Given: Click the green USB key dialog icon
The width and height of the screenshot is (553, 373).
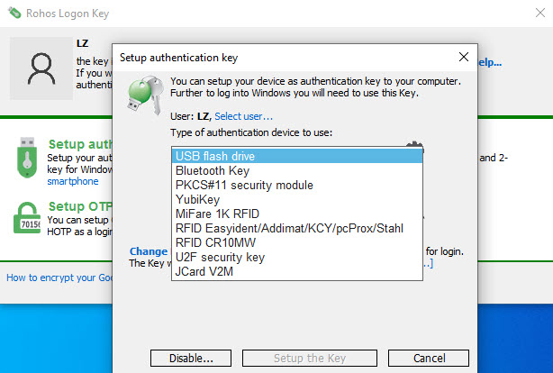Looking at the screenshot, I should click(145, 95).
